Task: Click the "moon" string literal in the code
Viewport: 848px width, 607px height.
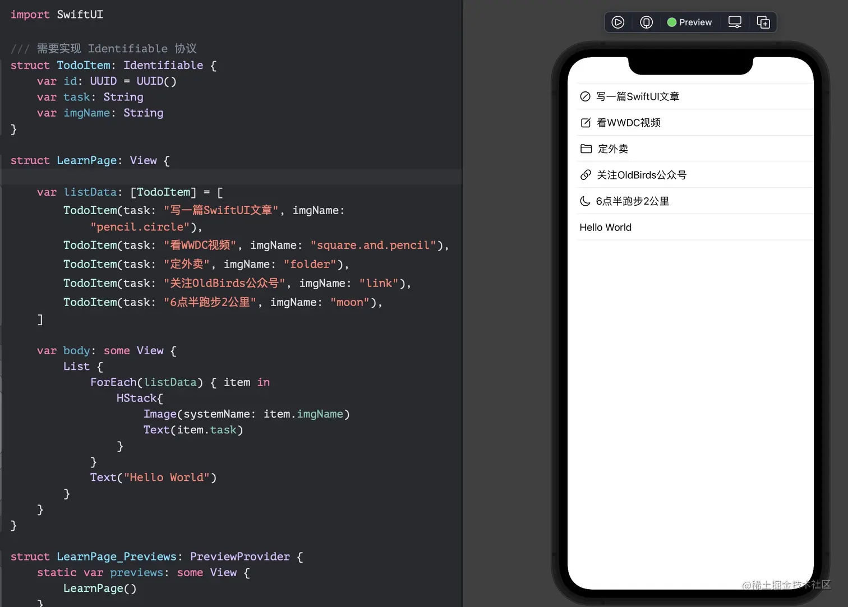Action: tap(350, 302)
